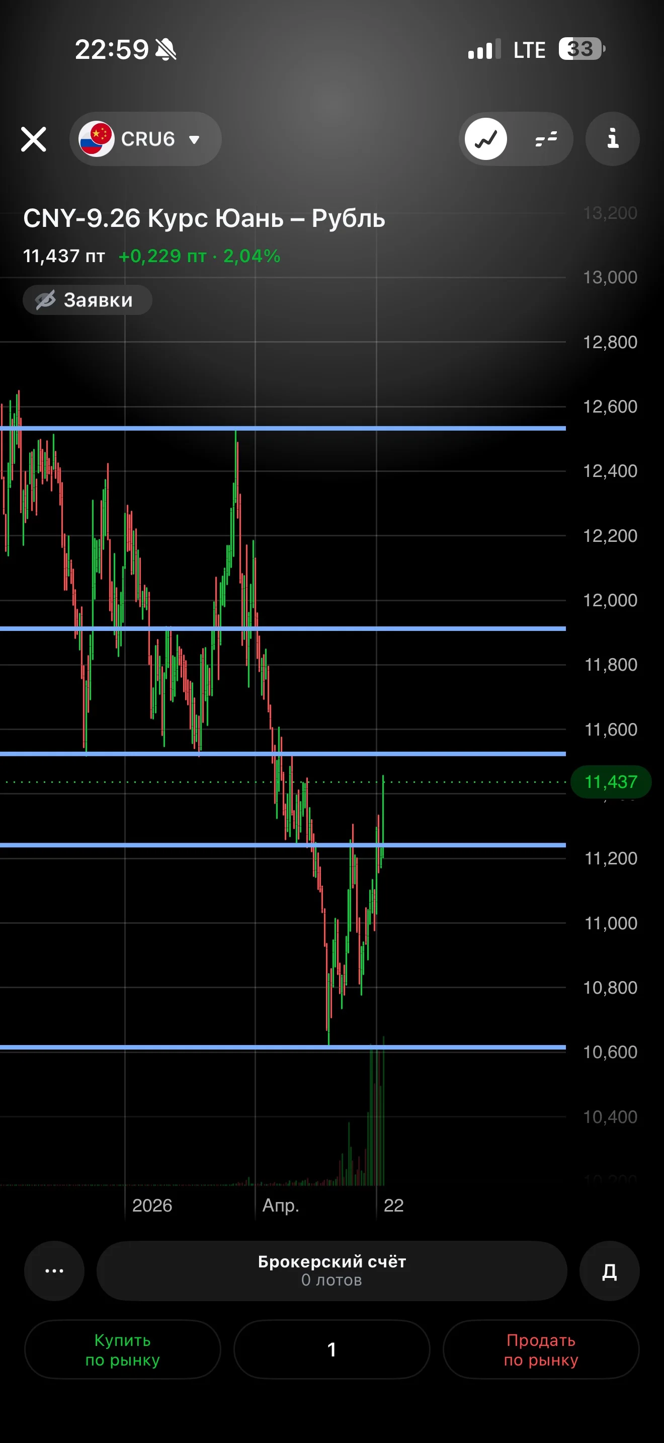Viewport: 664px width, 1443px height.
Task: Tap the current price label 11,437
Action: click(x=611, y=781)
